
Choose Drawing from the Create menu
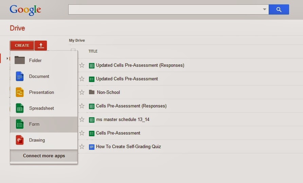(44, 140)
